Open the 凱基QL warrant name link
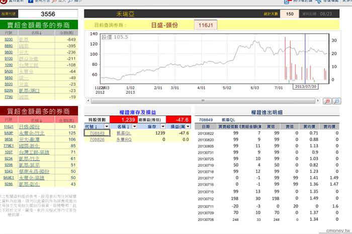 pos(124,133)
